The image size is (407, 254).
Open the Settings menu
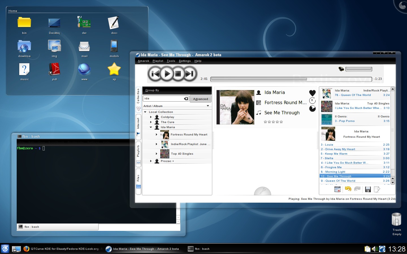[x=185, y=61]
